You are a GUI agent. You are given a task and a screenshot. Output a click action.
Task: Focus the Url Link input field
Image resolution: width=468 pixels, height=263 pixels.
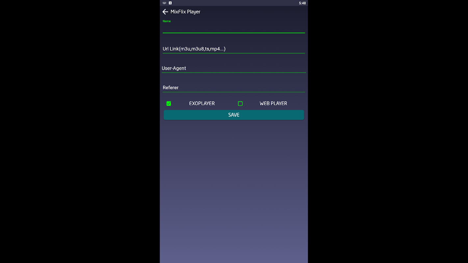click(x=234, y=49)
